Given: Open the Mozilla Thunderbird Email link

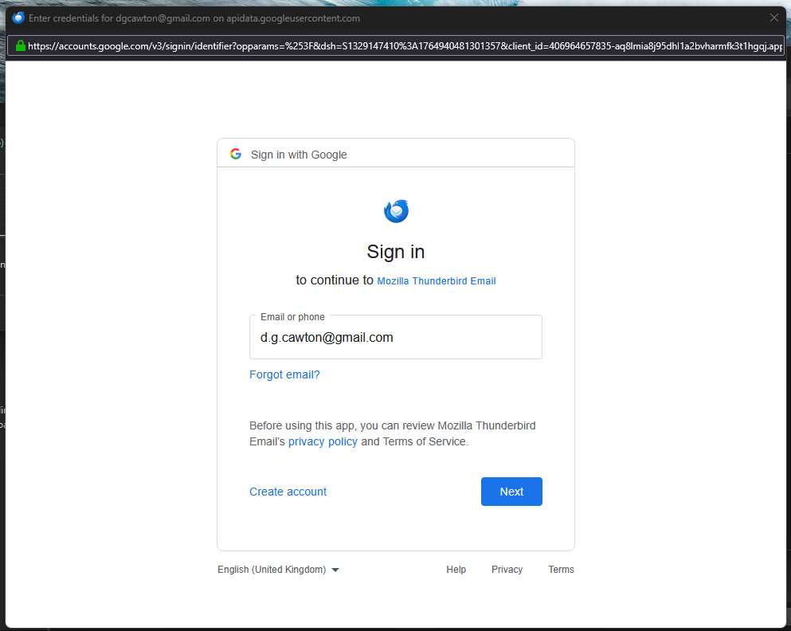Looking at the screenshot, I should click(437, 281).
